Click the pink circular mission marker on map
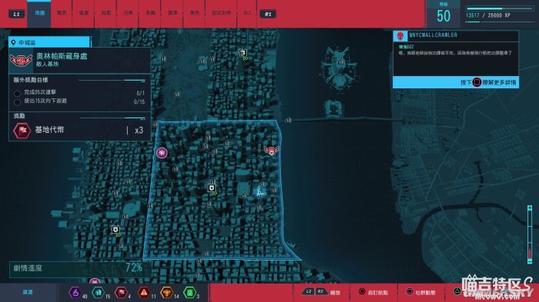Image resolution: width=539 pixels, height=302 pixels. 162,152
